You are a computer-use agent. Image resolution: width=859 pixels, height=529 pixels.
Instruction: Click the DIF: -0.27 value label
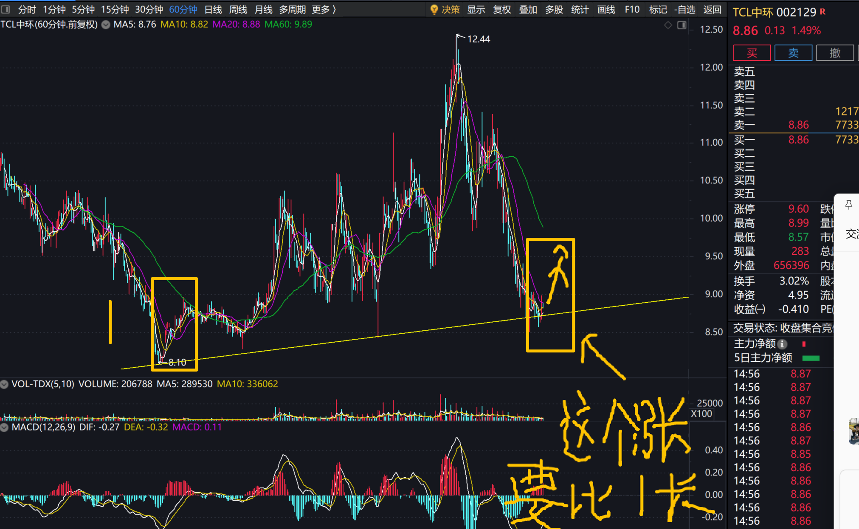coord(99,427)
